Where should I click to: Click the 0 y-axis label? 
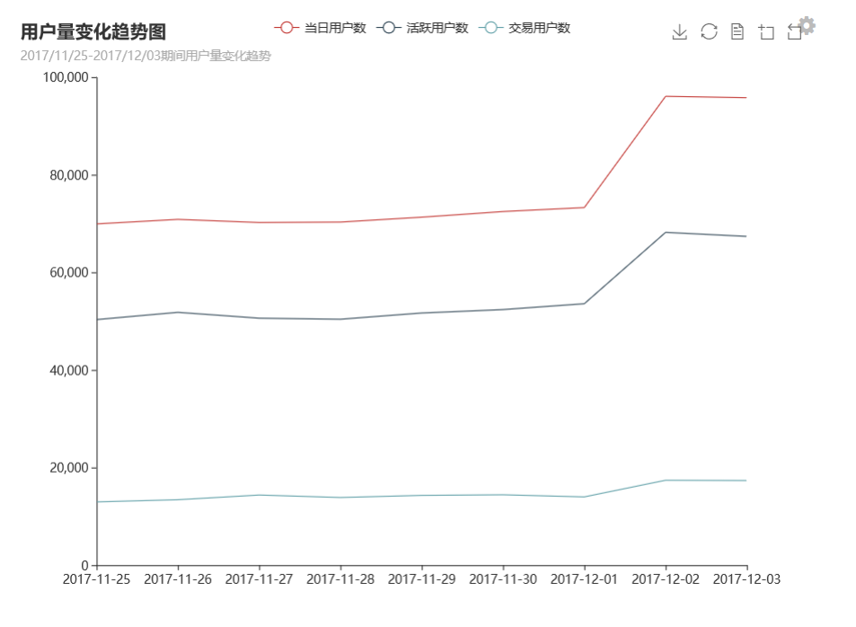click(84, 565)
